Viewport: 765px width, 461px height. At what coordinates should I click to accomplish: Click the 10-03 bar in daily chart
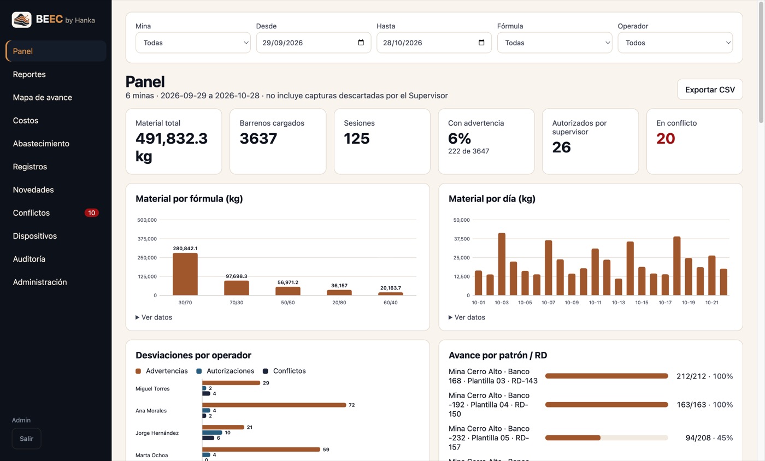pyautogui.click(x=502, y=264)
